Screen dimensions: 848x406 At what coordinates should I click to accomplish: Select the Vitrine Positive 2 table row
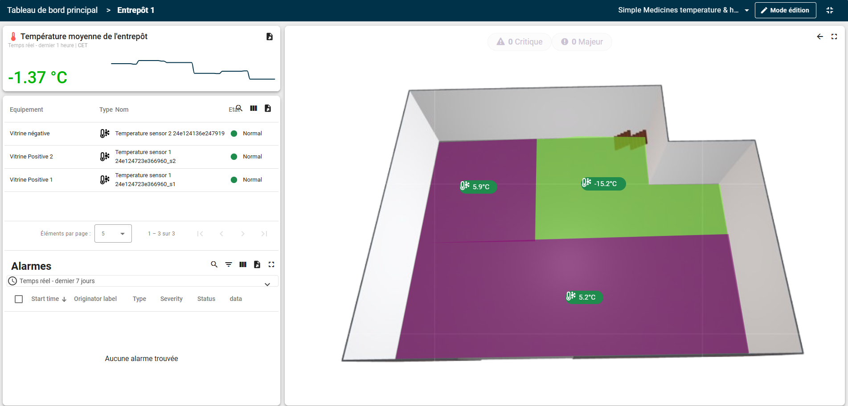click(x=134, y=156)
